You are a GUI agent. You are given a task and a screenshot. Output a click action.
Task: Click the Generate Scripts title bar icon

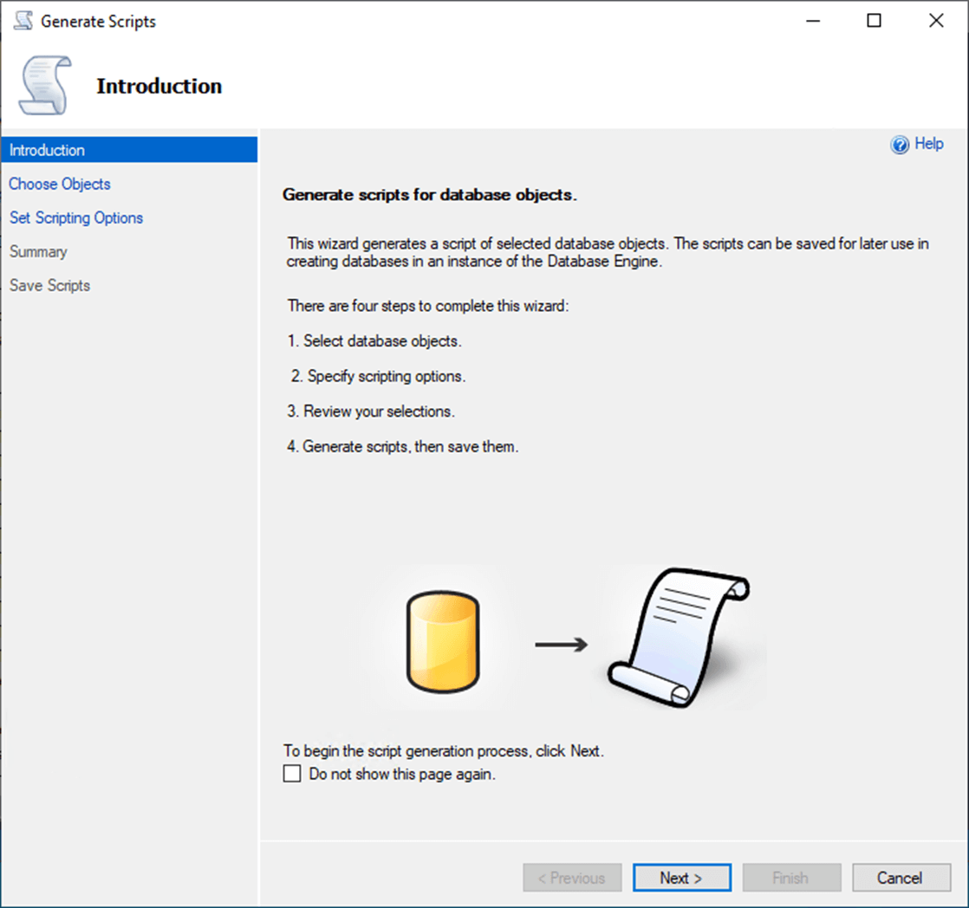(23, 21)
